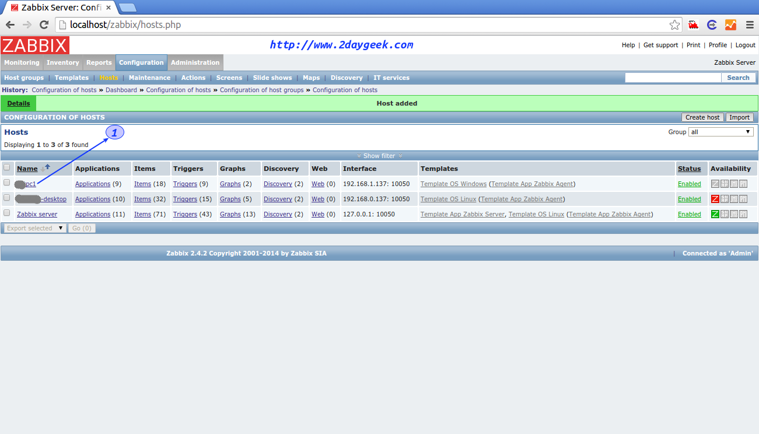Tick the checkbox for Zabbix server host

(7, 213)
